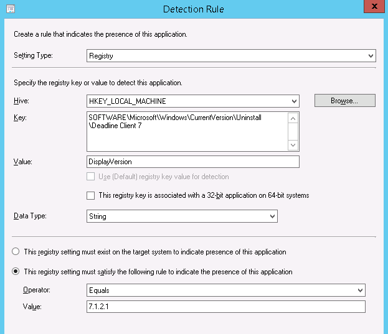The height and width of the screenshot is (334, 388).
Task: Click into the Key registry path field
Action: point(187,131)
